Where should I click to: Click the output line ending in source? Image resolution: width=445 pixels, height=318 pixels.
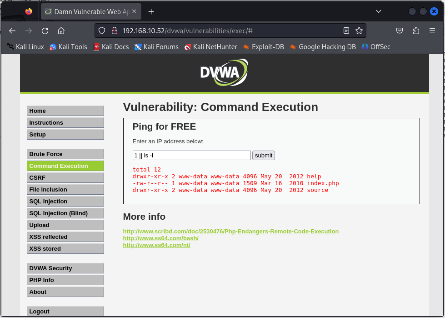click(230, 190)
